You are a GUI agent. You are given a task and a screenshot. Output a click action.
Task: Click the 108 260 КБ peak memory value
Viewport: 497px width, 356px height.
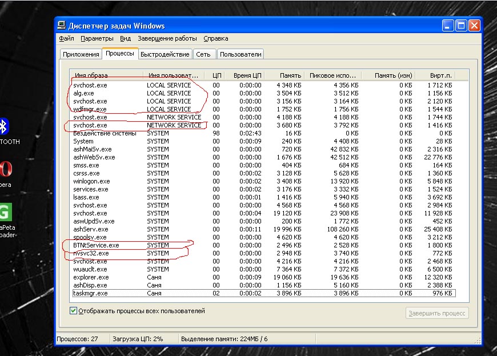coord(343,229)
